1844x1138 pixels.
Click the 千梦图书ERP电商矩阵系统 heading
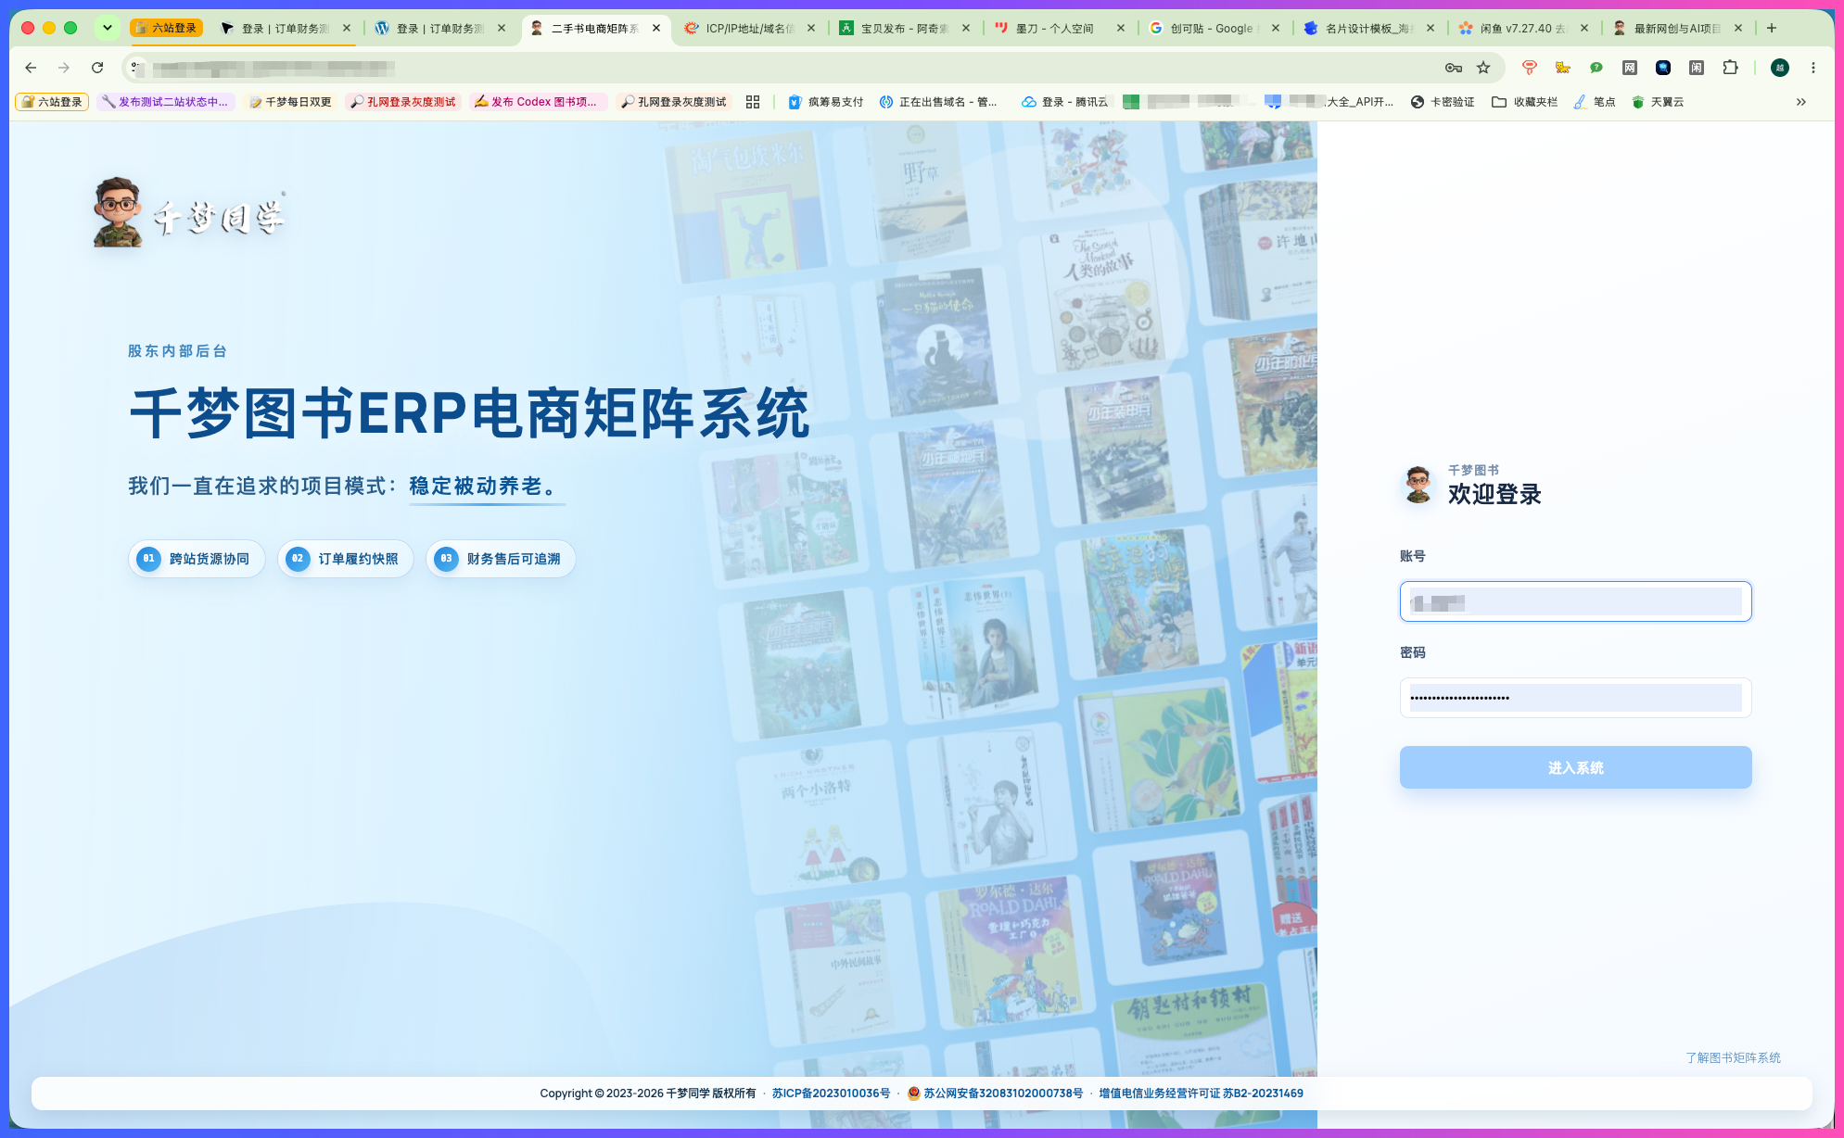coord(470,412)
